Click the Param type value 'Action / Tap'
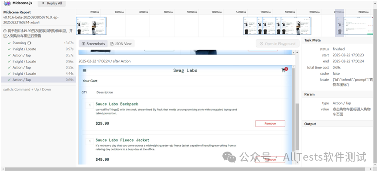This screenshot has height=172, width=378. (342, 103)
